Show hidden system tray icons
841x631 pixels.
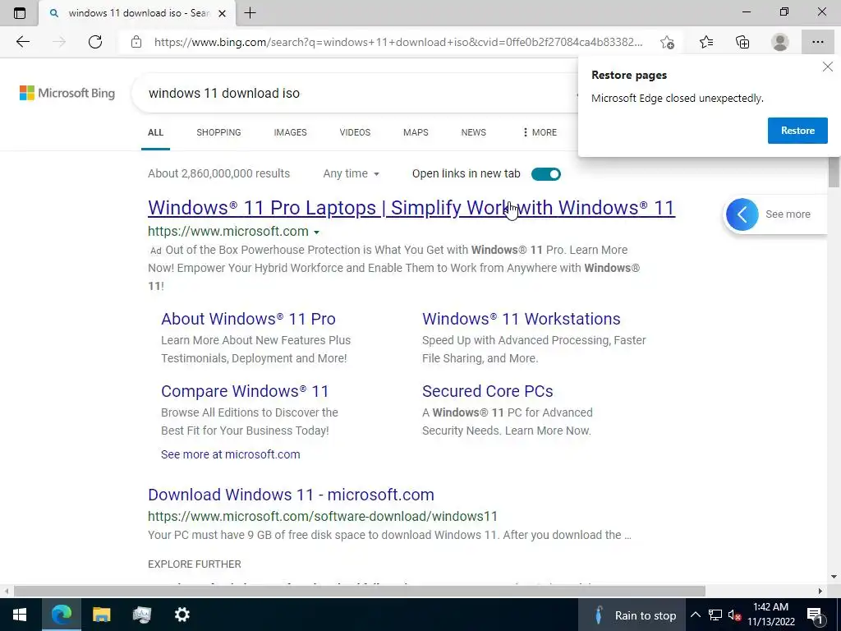point(695,615)
